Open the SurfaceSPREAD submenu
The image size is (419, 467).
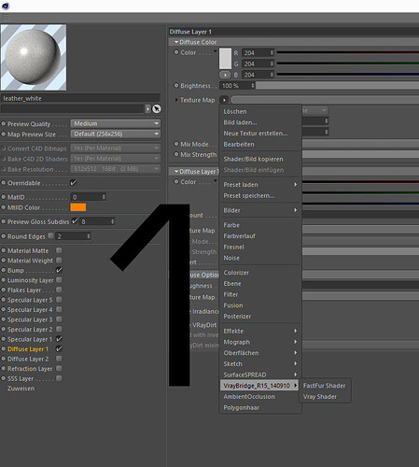click(260, 375)
